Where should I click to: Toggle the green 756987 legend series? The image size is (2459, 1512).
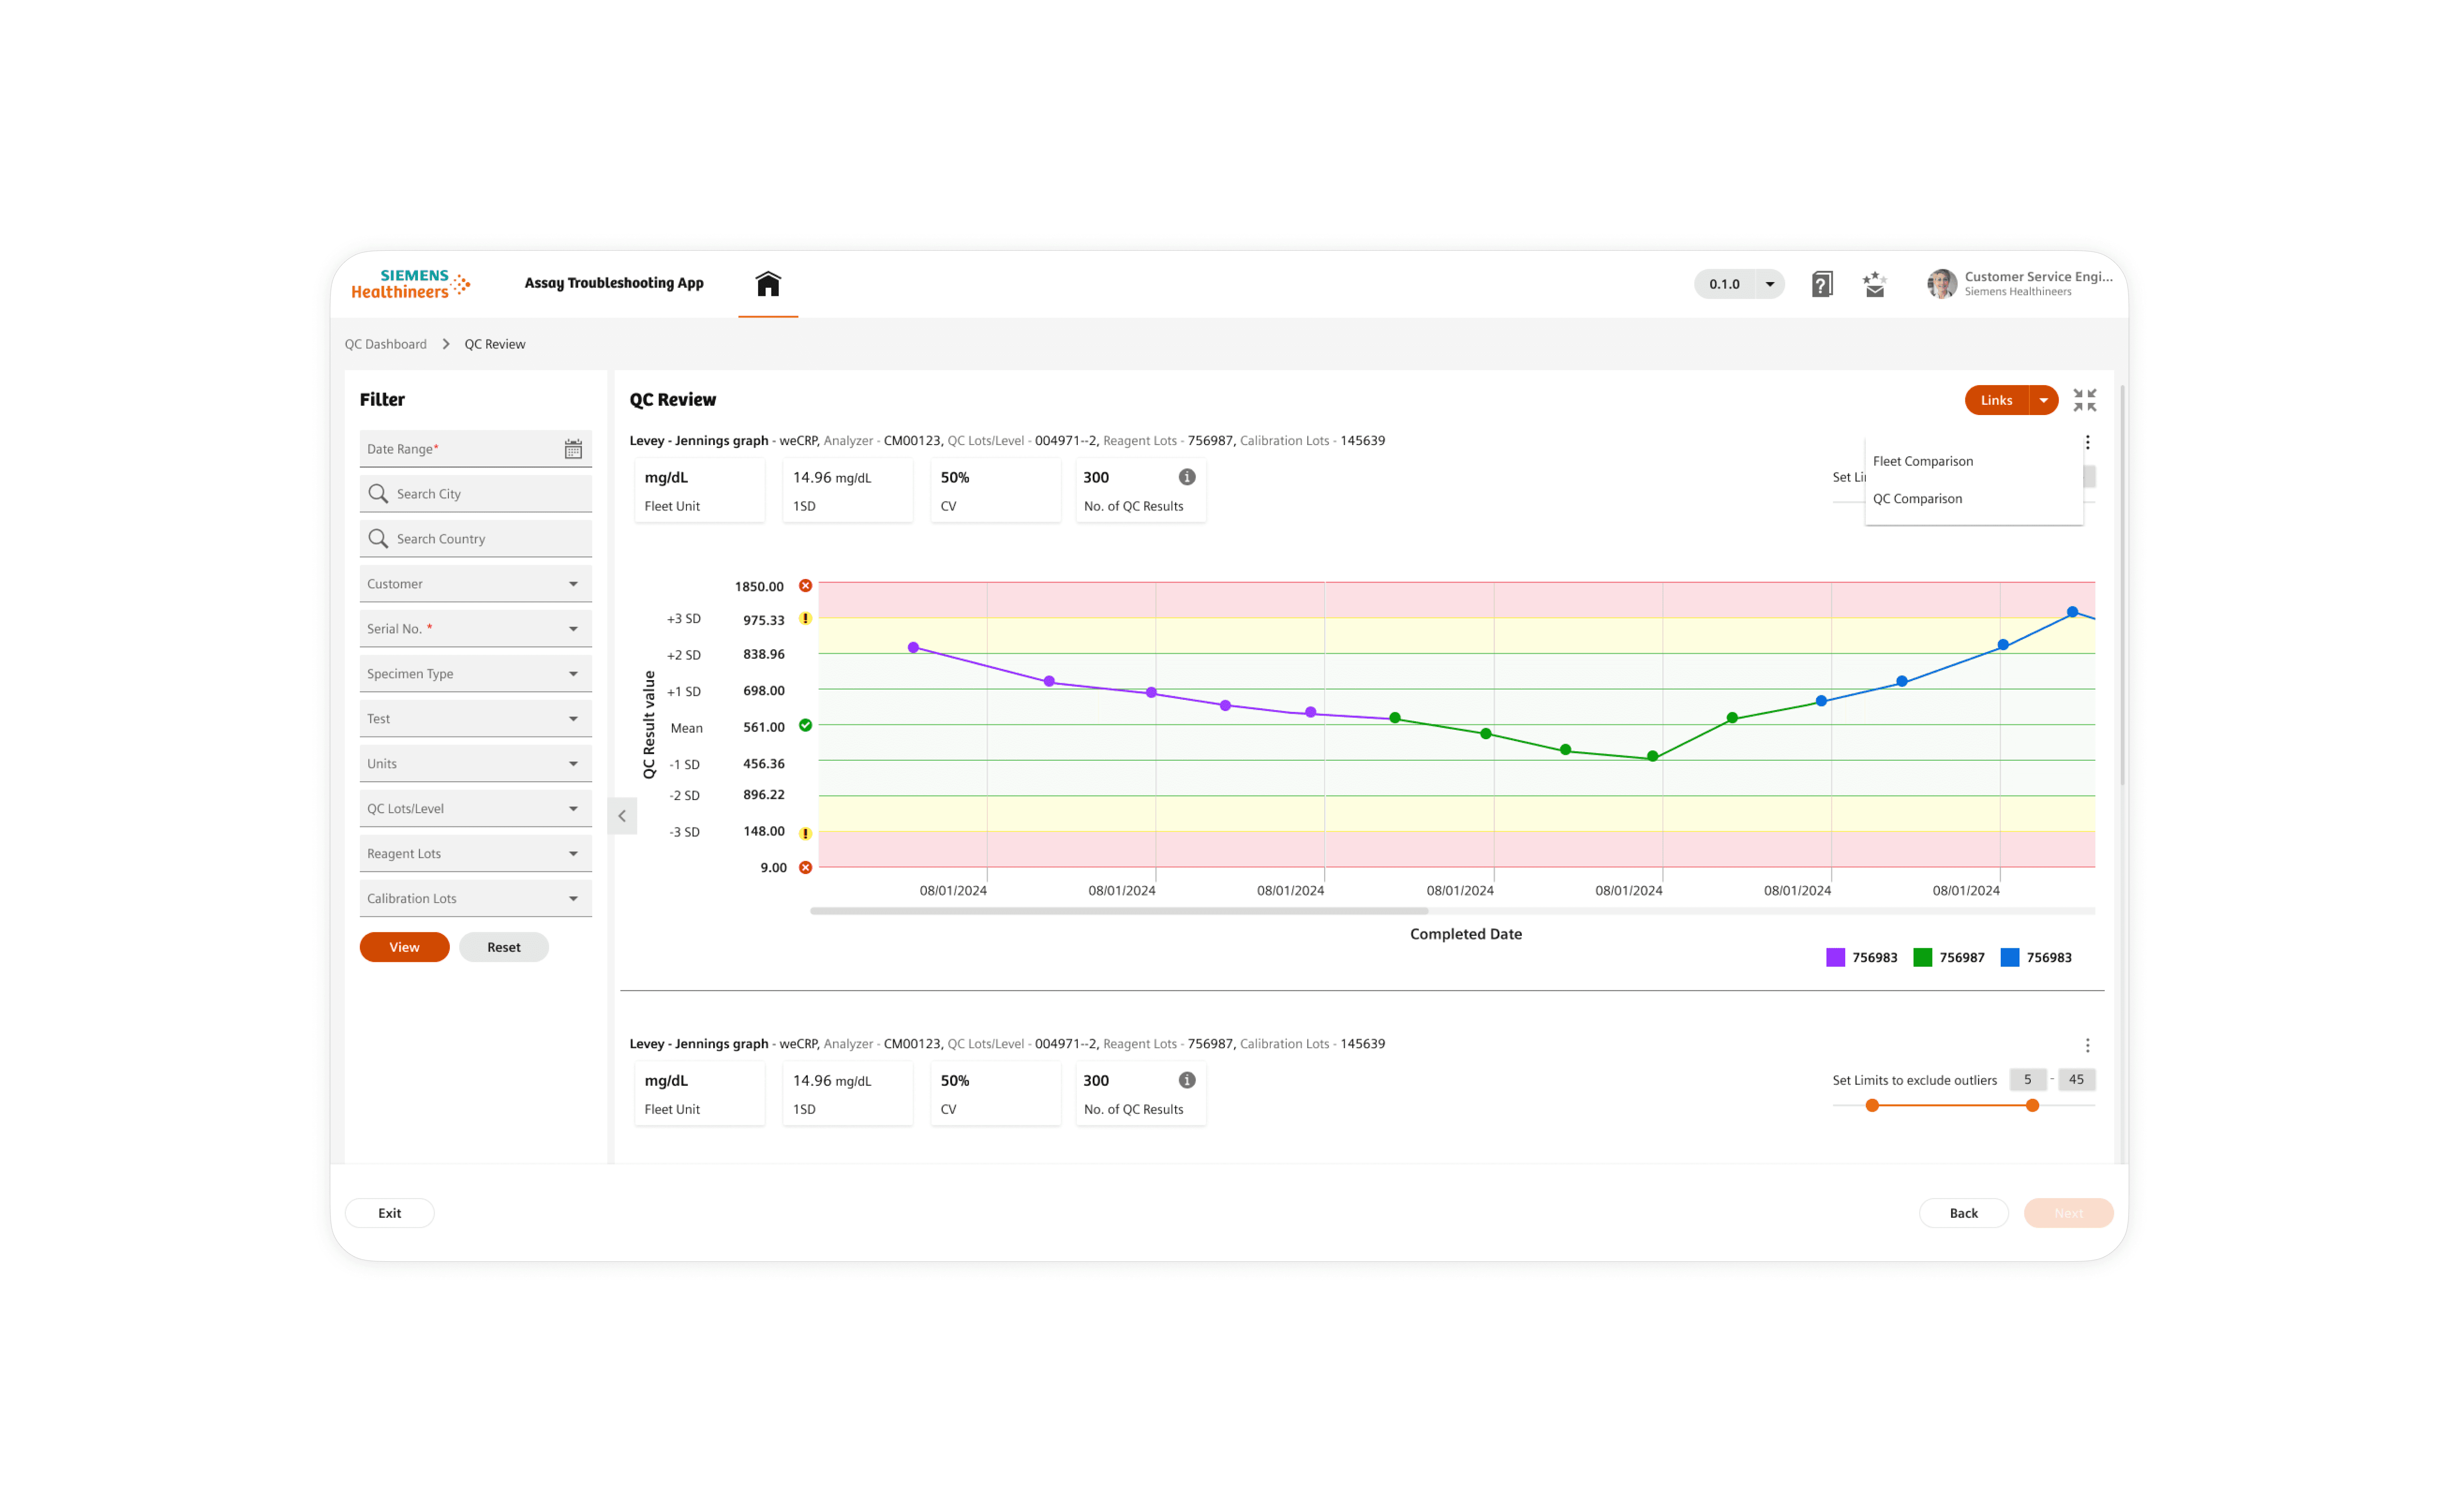1948,957
